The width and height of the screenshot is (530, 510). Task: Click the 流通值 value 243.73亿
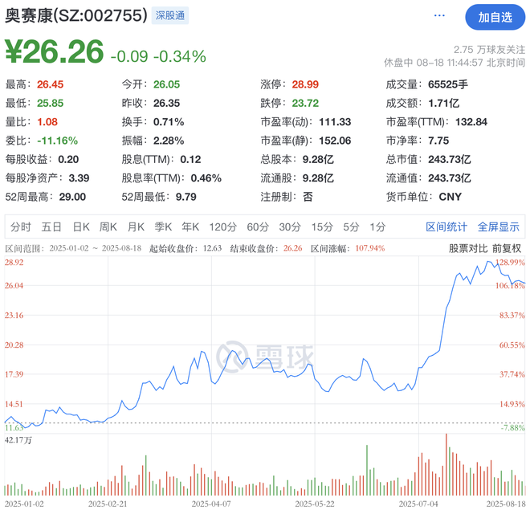point(449,178)
